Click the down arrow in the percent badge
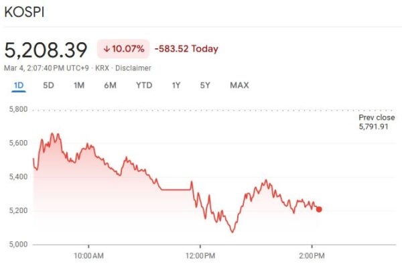Screen dimensions: 402x268 (107, 49)
